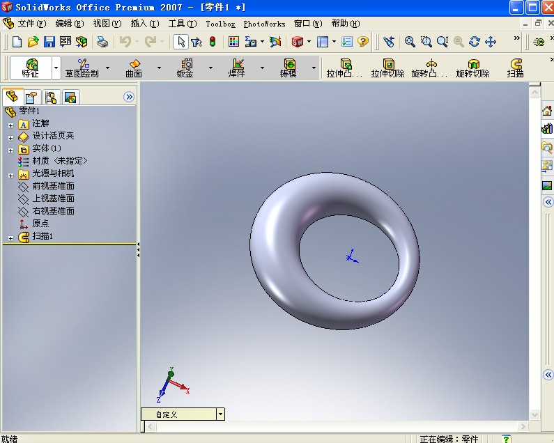Undo the last action
This screenshot has width=554, height=443.
coord(125,42)
